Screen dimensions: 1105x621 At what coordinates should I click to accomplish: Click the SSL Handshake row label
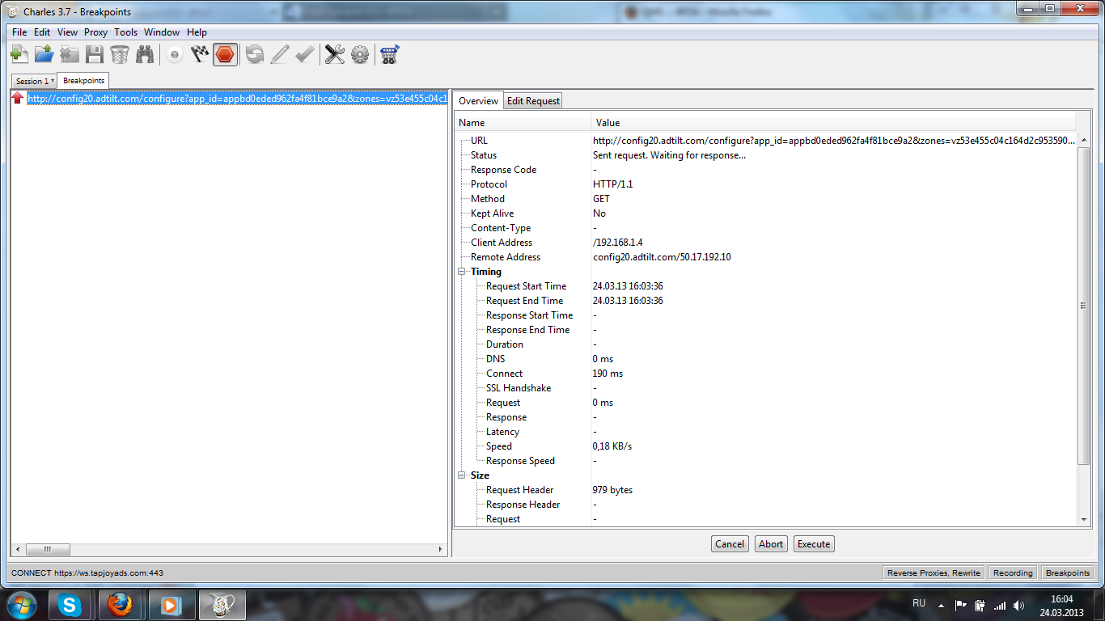(x=519, y=388)
